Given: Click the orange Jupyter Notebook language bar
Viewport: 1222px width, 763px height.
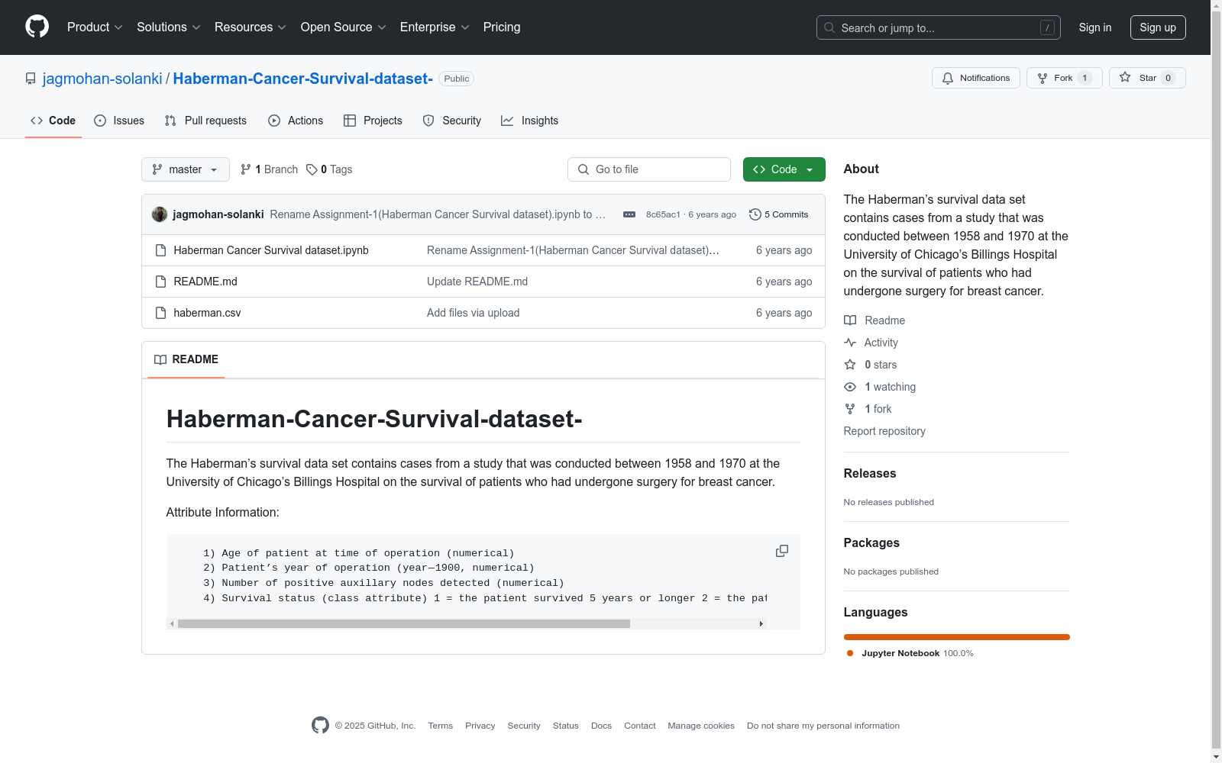Looking at the screenshot, I should (956, 637).
